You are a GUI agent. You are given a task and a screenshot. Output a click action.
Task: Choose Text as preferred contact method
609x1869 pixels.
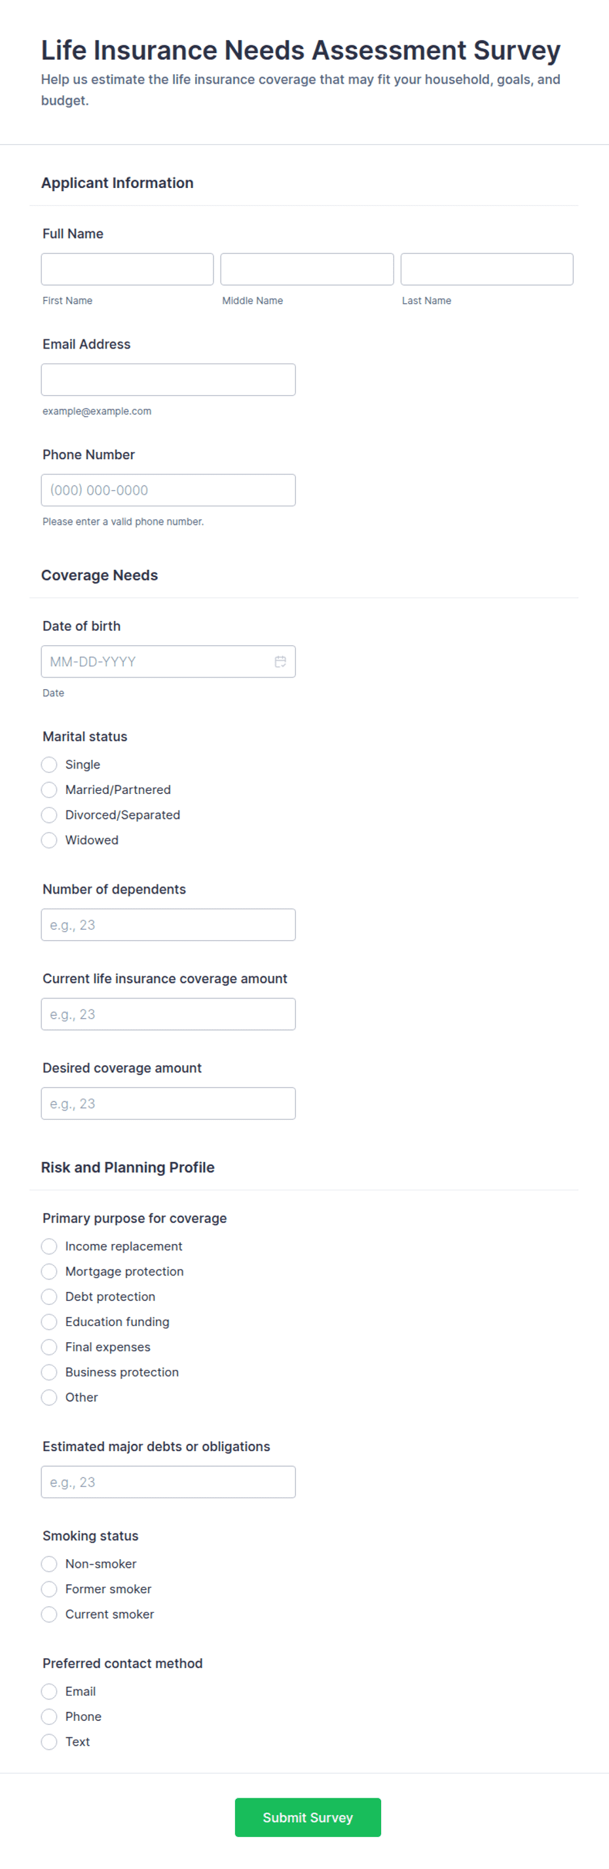point(49,1742)
